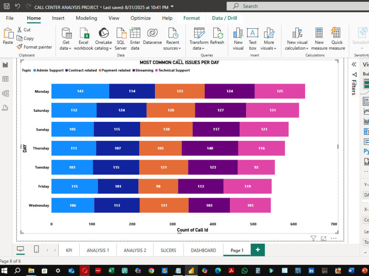Open DAX query view in left sidebar
Screen dimensions: 369x276
coord(6,108)
